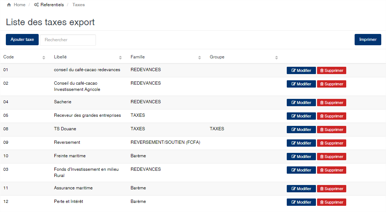Sort by Groupe column sort arrows
The image size is (386, 212).
coord(277,57)
